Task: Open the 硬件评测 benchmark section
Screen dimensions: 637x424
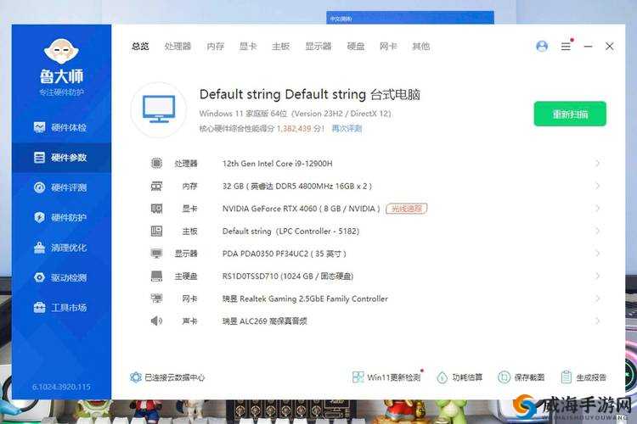Action: pos(61,187)
